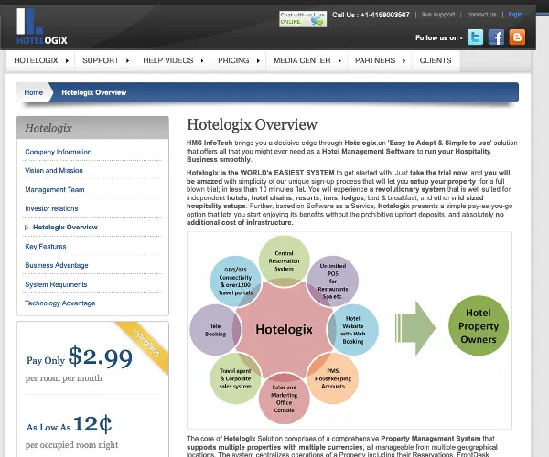Click the Central Reservation System circle
Viewport: 549px width, 457px height.
pyautogui.click(x=284, y=261)
